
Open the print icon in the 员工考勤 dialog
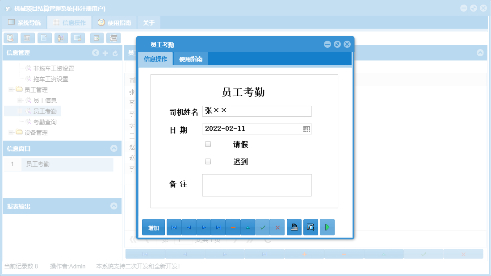(x=294, y=227)
